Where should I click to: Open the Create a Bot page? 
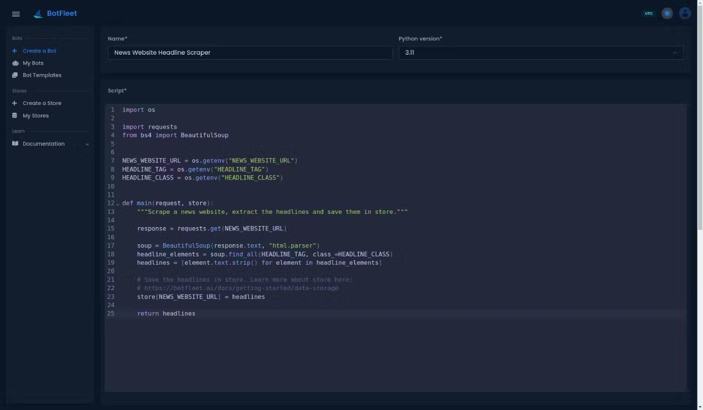click(39, 51)
